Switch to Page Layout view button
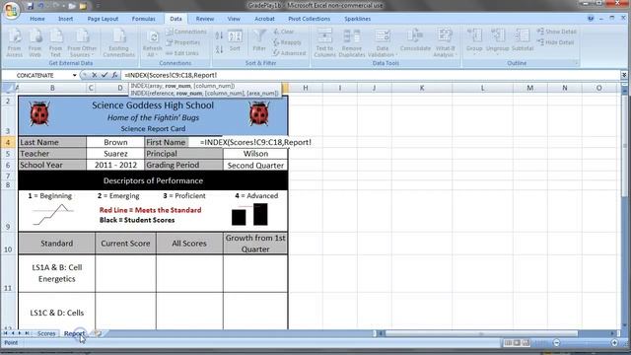Image resolution: width=631 pixels, height=355 pixels. tap(517, 343)
